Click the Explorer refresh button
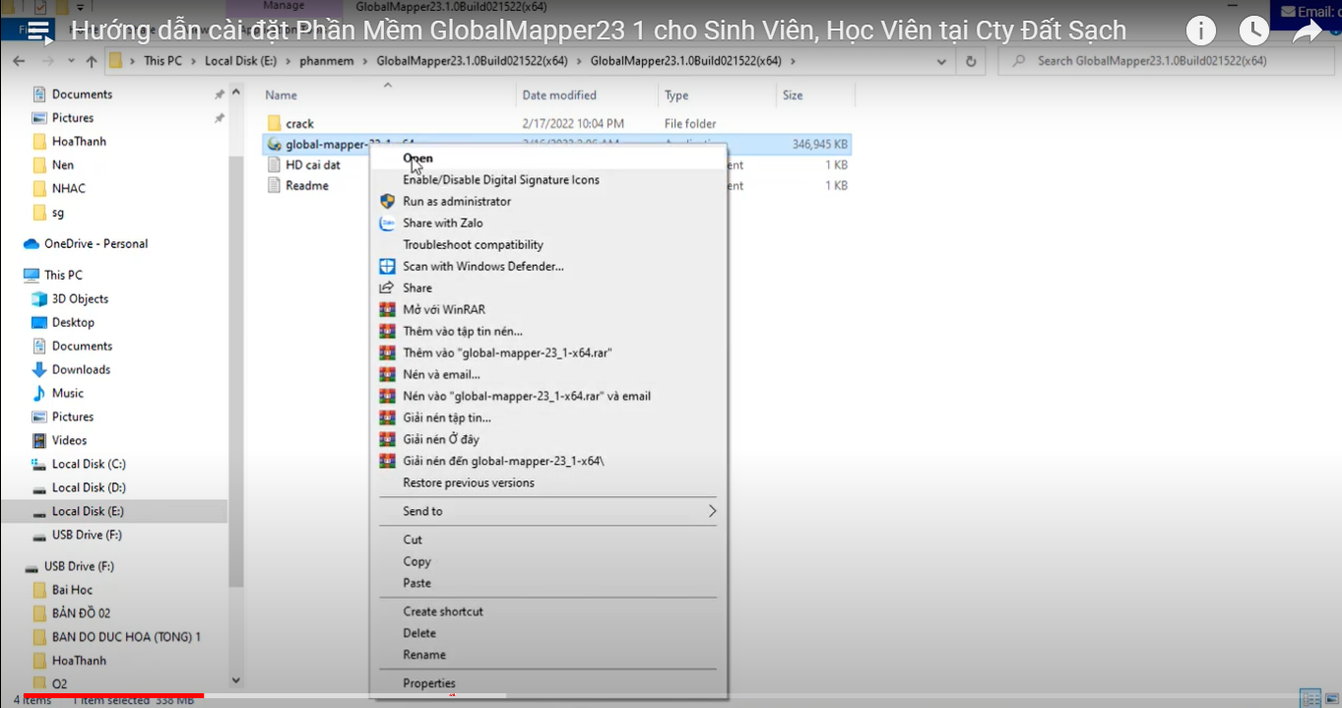The width and height of the screenshot is (1342, 708). click(971, 61)
